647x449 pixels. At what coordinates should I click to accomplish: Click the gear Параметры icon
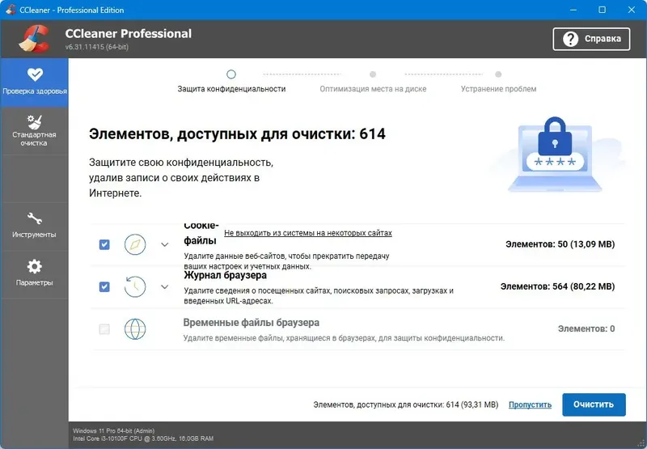(x=35, y=267)
